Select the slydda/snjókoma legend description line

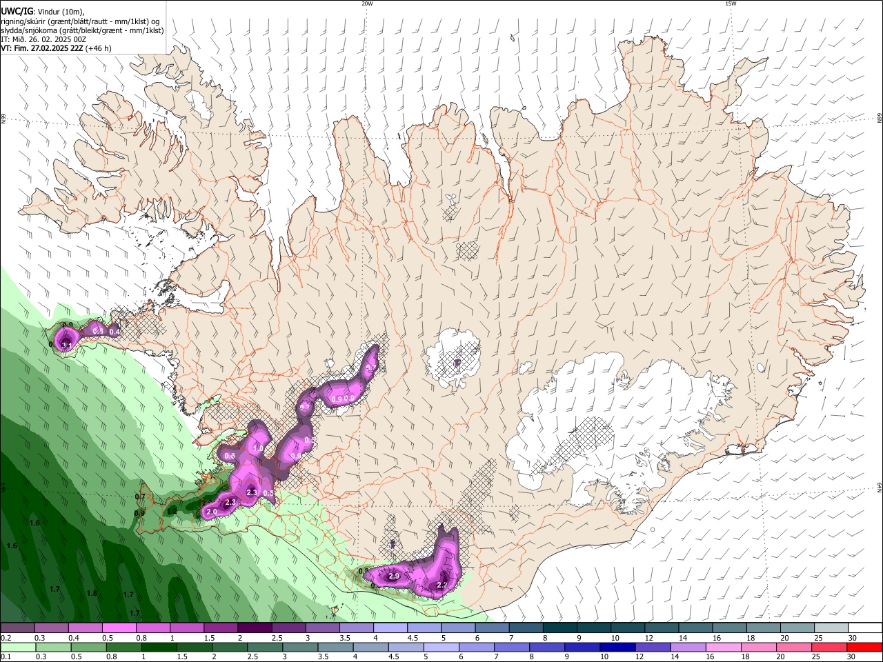[x=82, y=30]
